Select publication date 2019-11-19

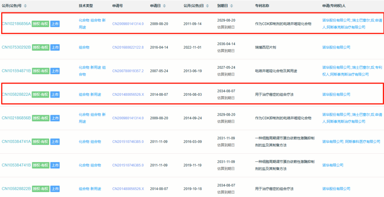tap(192, 165)
